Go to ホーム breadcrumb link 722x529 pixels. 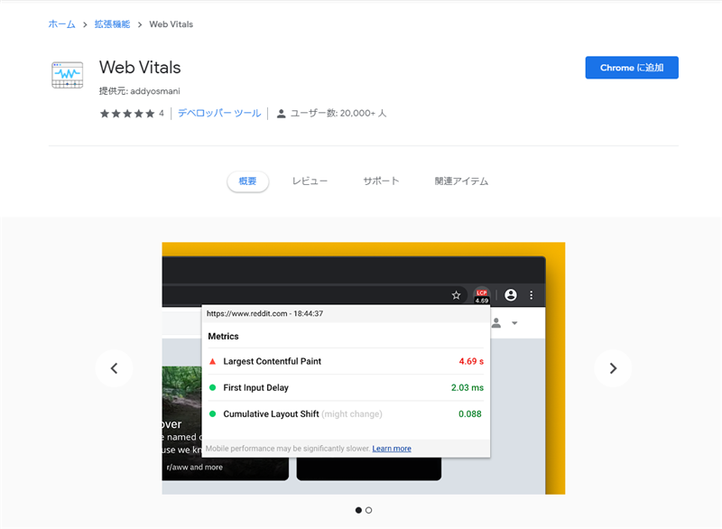(61, 24)
